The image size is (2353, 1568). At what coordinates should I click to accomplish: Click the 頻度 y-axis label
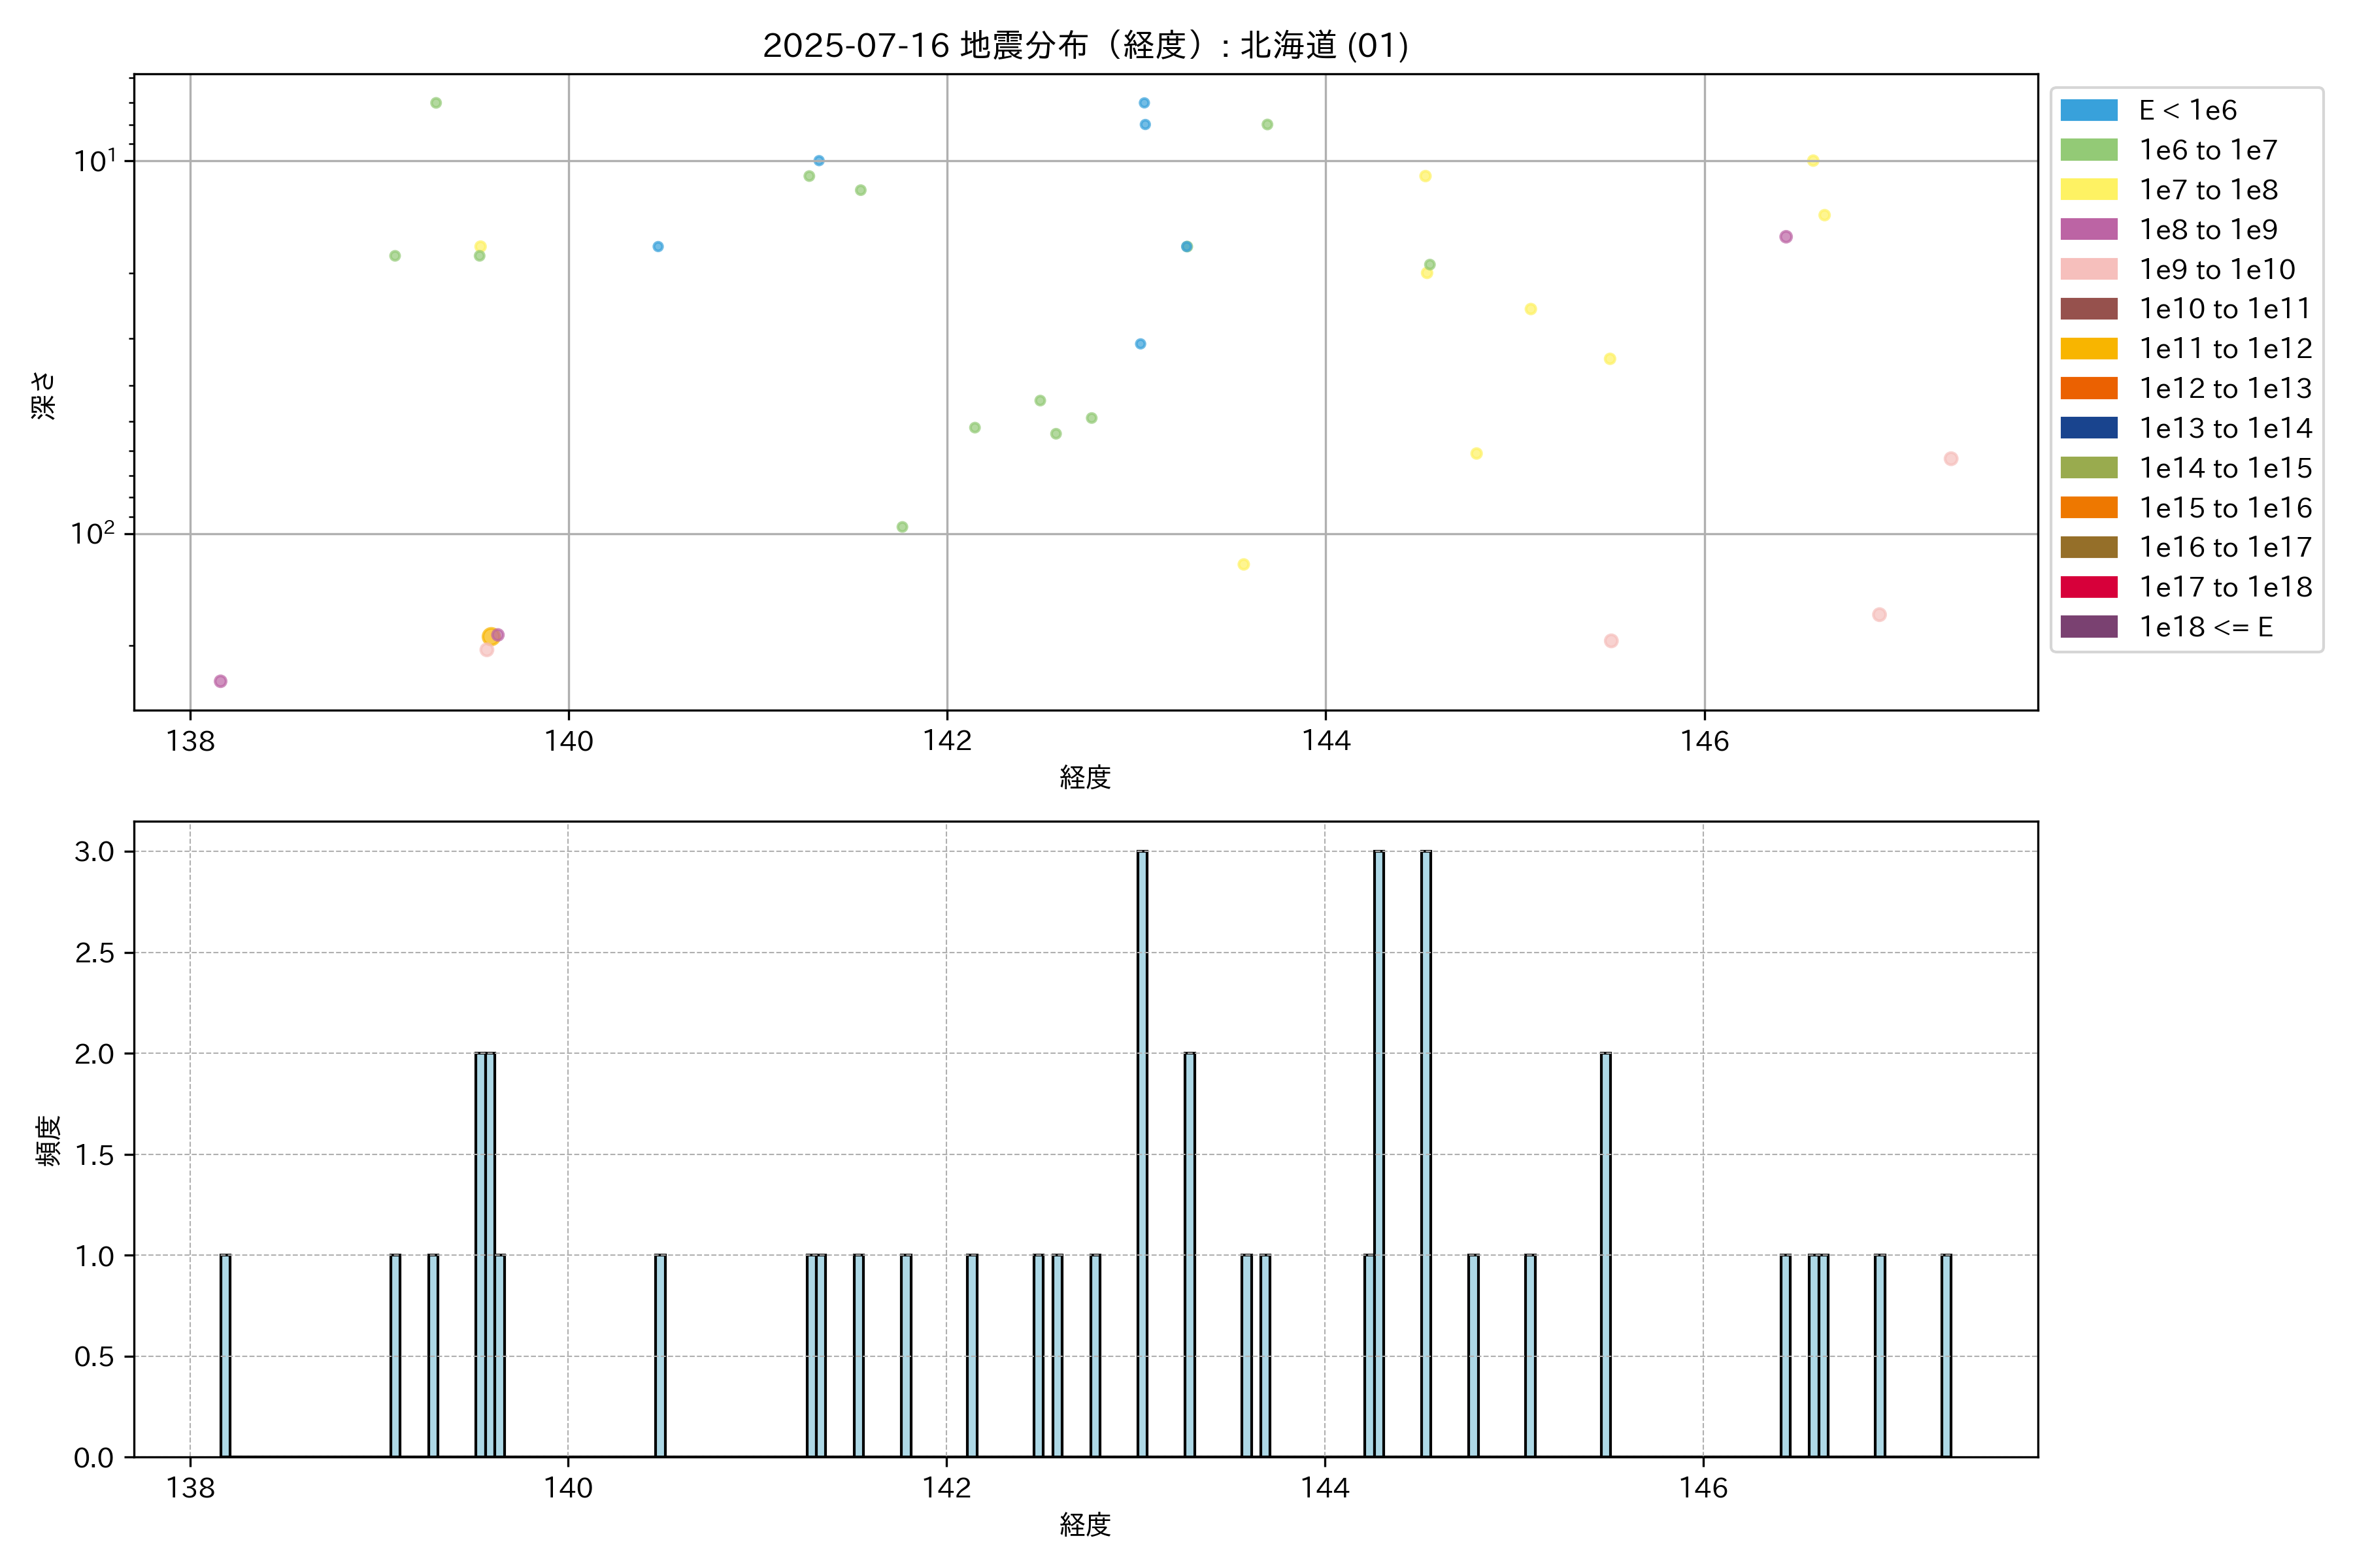[47, 1140]
